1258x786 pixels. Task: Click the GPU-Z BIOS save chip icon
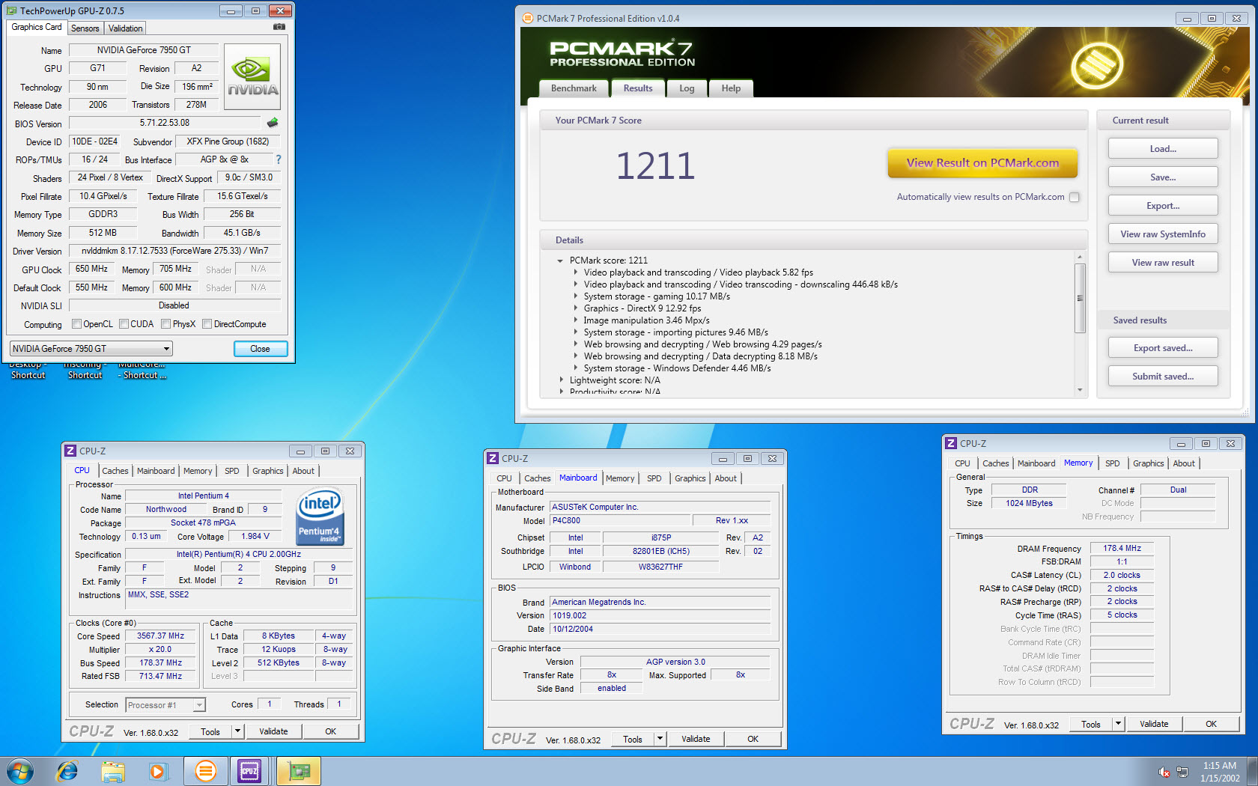[x=273, y=122]
